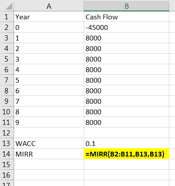Select row 1 header
Image resolution: width=175 pixels, height=186 pixels.
[7, 17]
